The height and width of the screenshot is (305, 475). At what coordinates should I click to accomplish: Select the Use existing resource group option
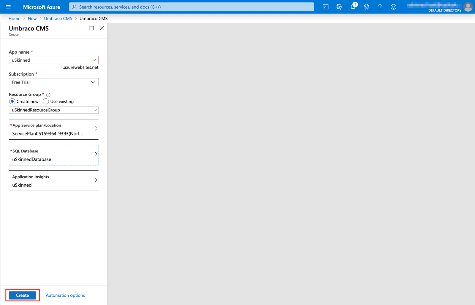click(x=46, y=101)
